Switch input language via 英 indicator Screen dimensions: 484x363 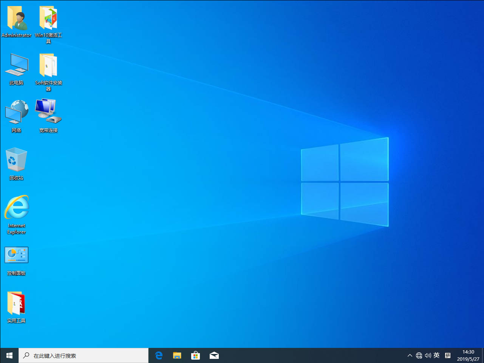click(x=436, y=355)
